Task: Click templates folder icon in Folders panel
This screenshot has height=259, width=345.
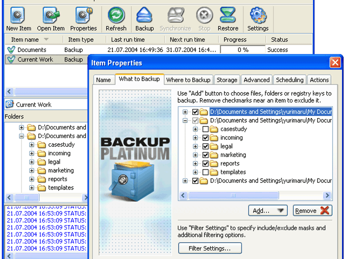Action: 41,187
